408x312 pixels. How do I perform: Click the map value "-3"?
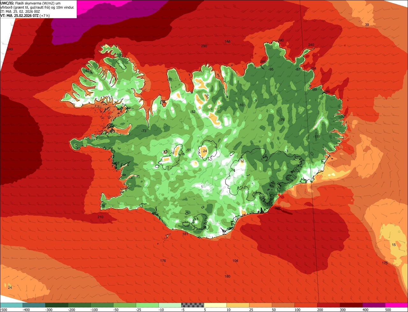287,151
